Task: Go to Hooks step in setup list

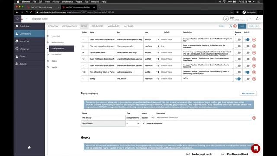Action: point(54,61)
